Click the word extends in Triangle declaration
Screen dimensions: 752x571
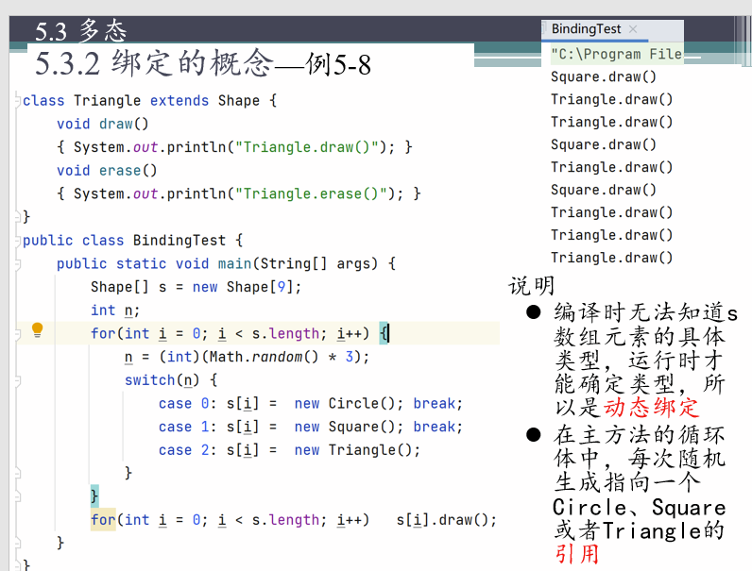coord(179,101)
